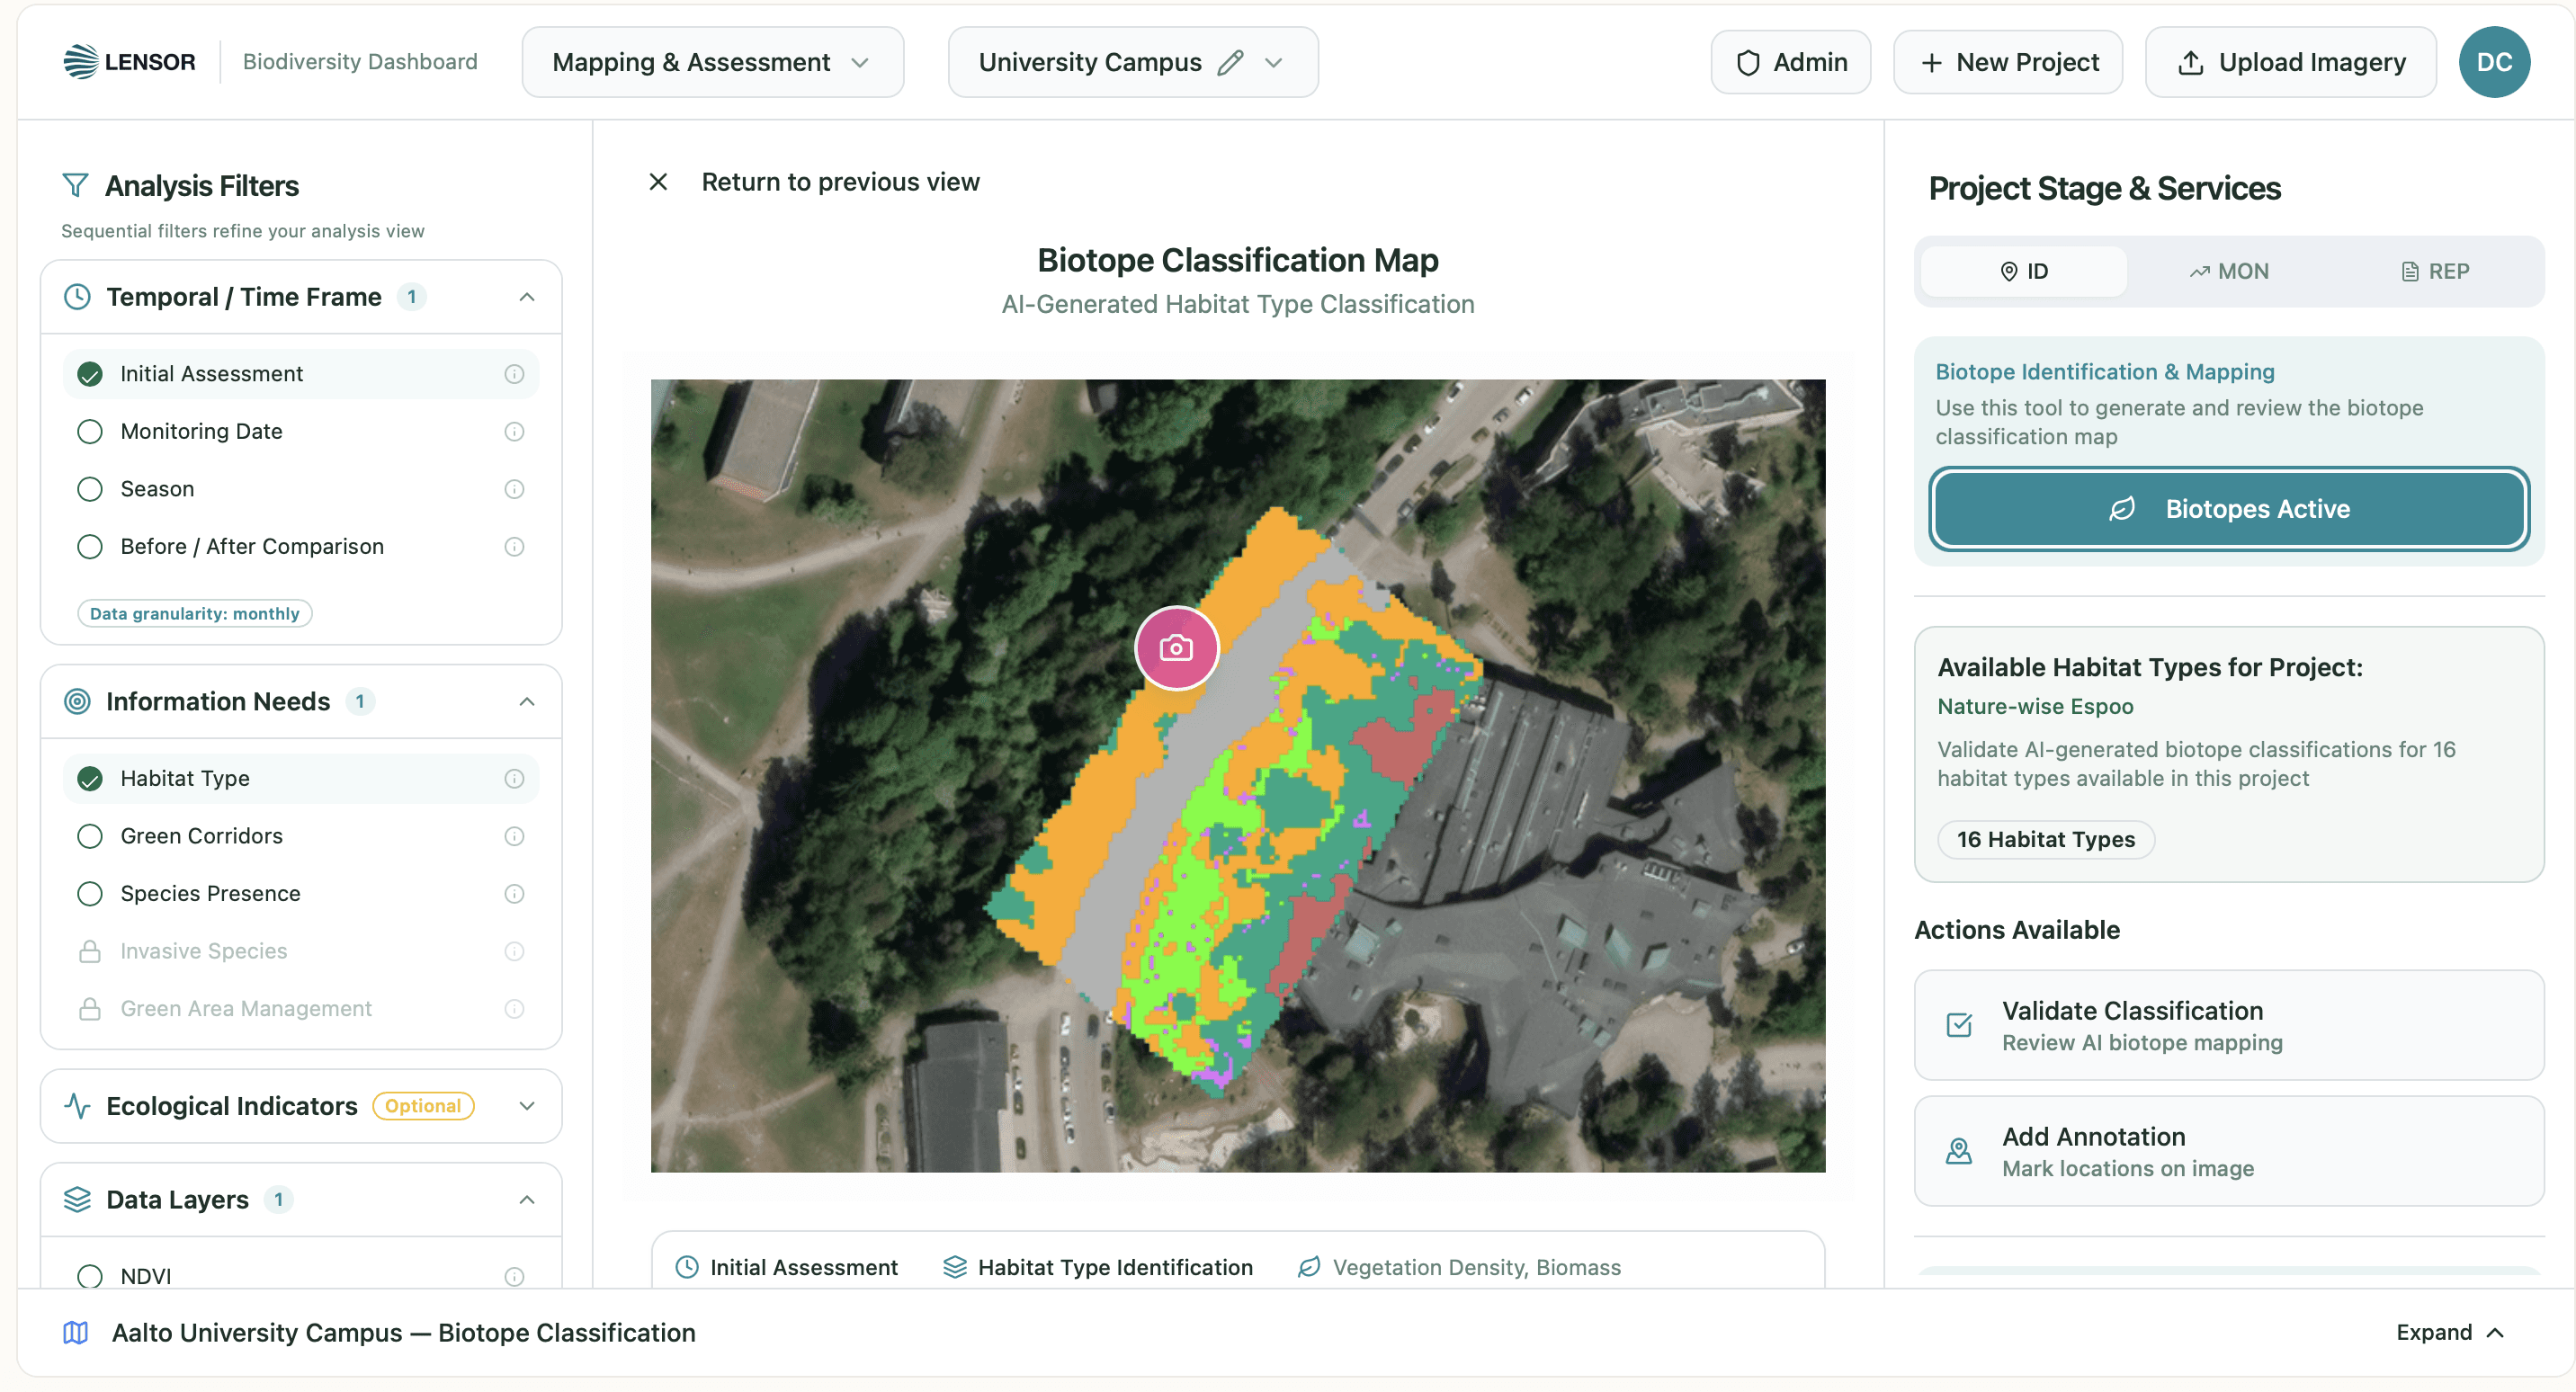The image size is (2576, 1392).
Task: Switch to the REP stage tab
Action: (2434, 271)
